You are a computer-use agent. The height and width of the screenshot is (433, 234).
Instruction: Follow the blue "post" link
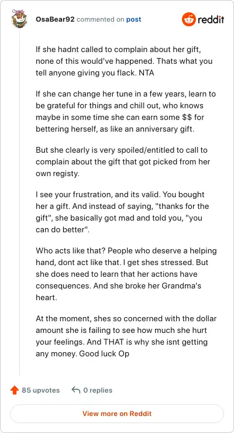(x=133, y=20)
